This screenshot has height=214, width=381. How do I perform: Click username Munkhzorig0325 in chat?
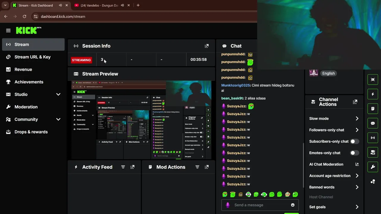(x=235, y=86)
